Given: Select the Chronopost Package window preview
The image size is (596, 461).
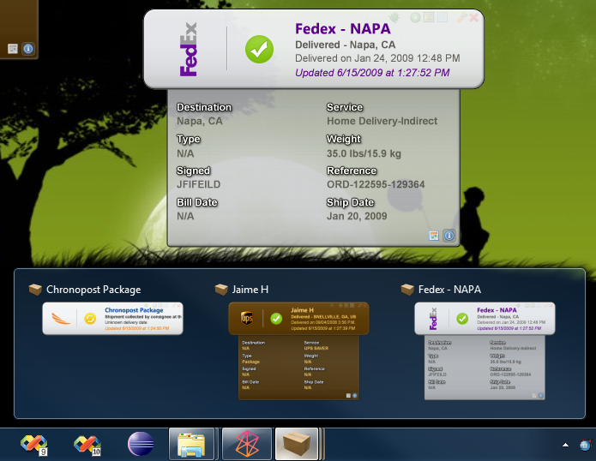Looking at the screenshot, I should click(112, 318).
